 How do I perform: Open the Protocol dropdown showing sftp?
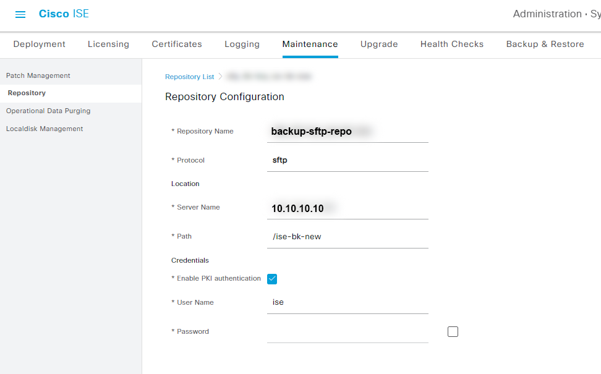pyautogui.click(x=347, y=160)
